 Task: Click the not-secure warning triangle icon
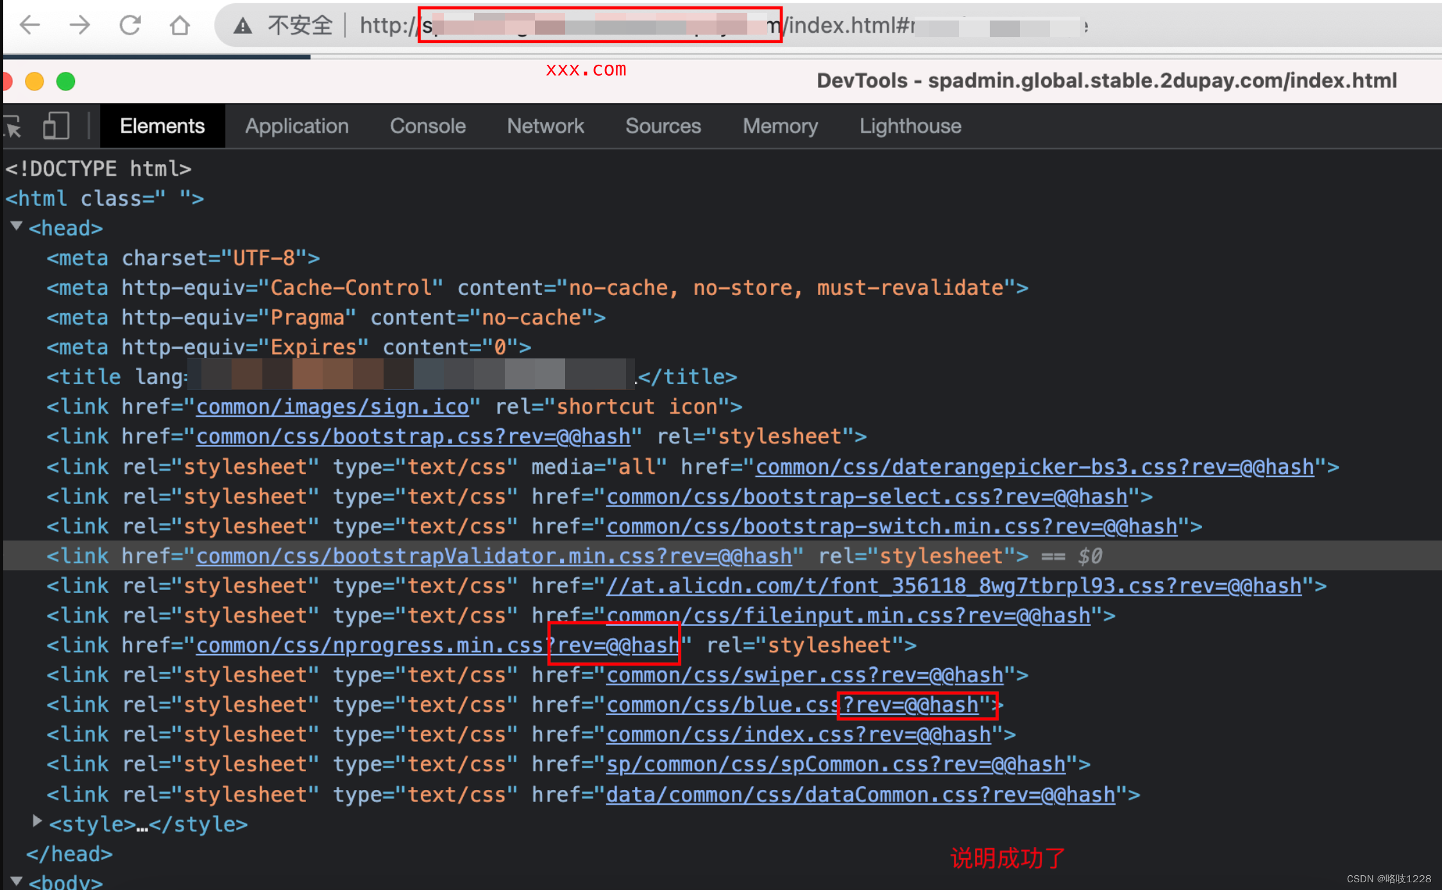point(242,26)
